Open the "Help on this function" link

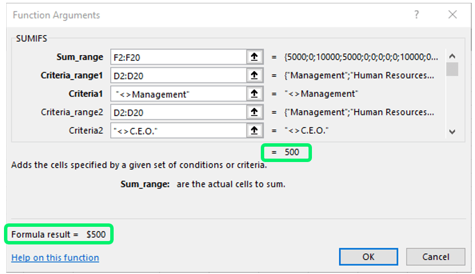55,258
